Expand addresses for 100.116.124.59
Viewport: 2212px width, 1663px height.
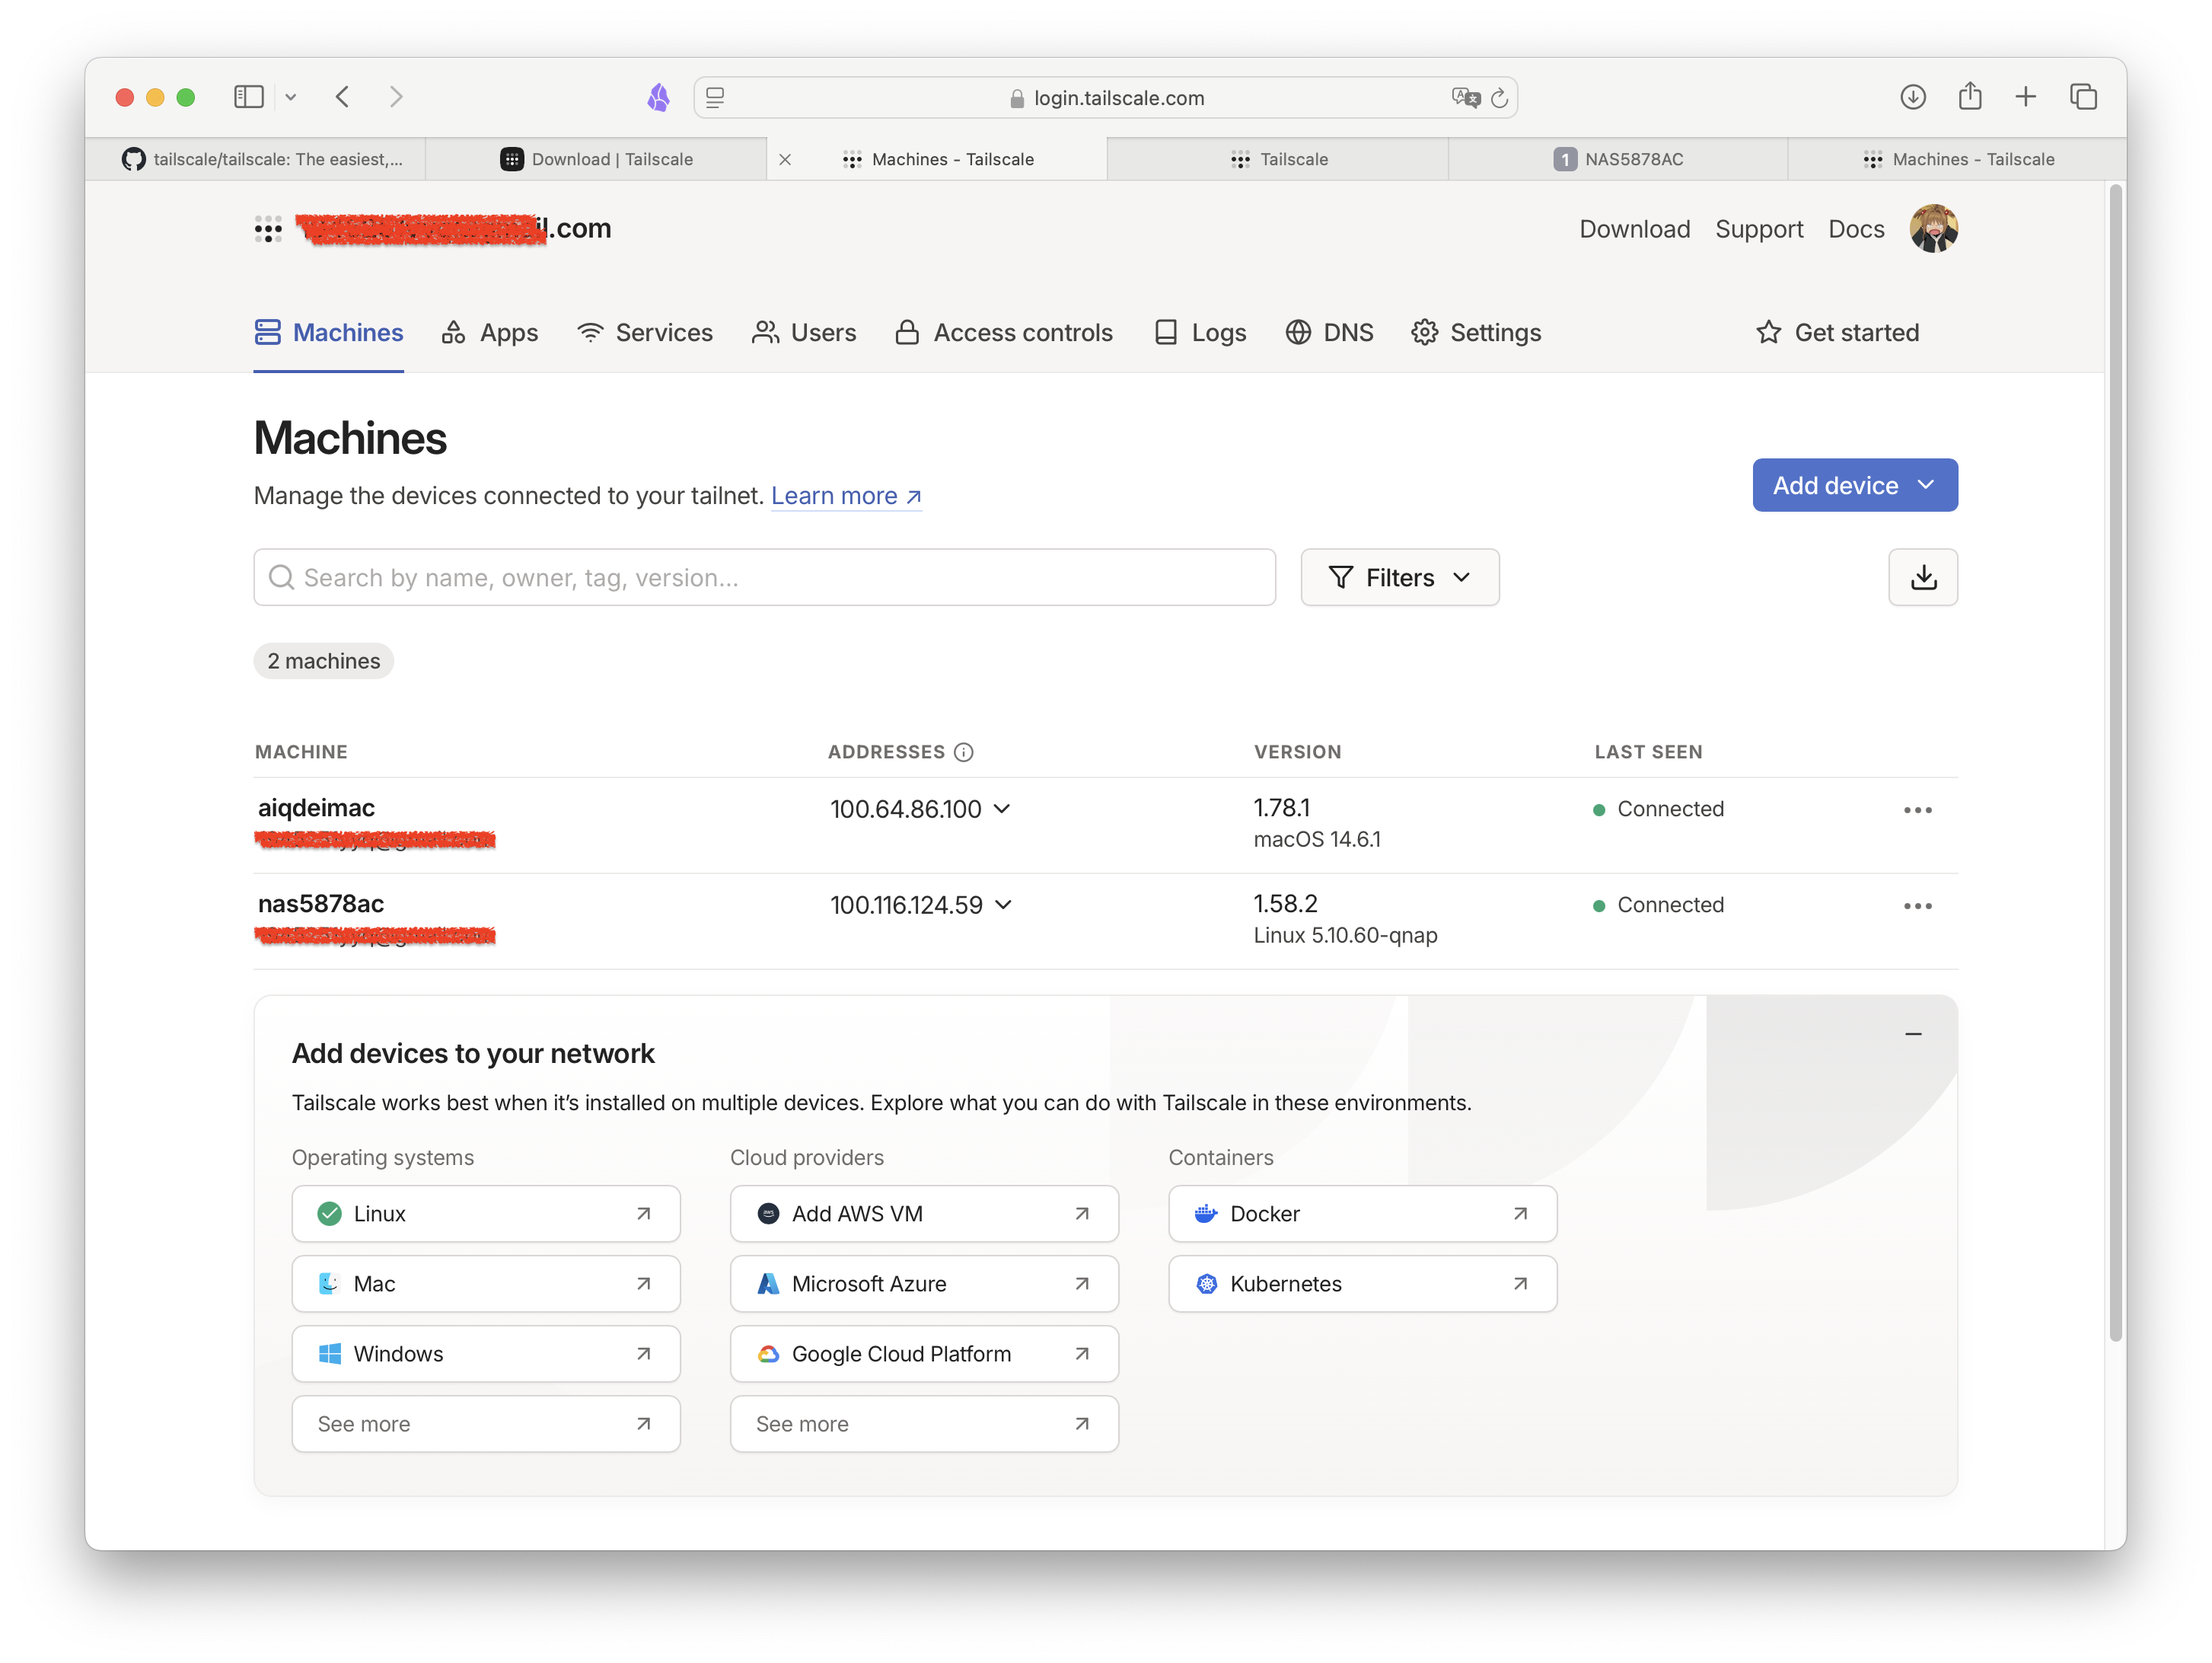[x=1004, y=905]
